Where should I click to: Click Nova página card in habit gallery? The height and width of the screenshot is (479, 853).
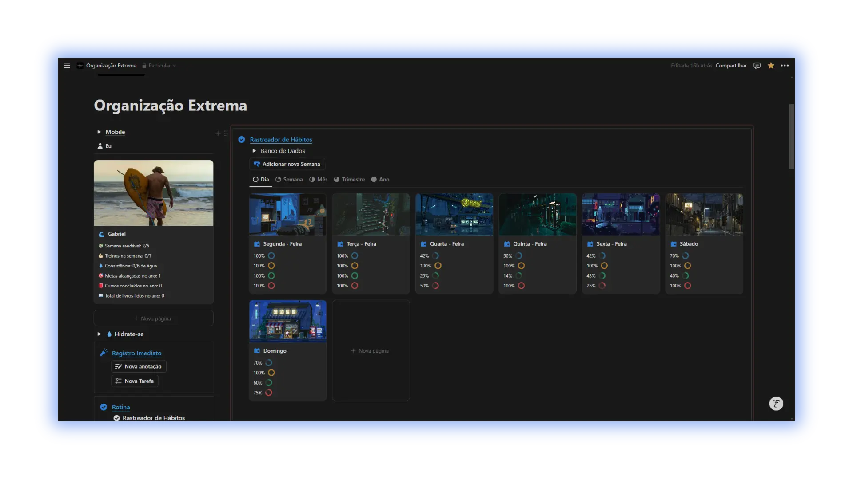(x=371, y=351)
